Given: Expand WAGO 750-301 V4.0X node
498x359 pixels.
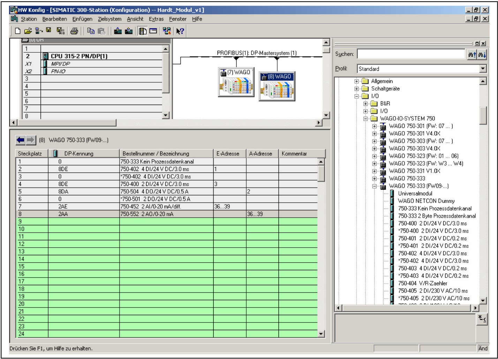Looking at the screenshot, I should coord(375,134).
